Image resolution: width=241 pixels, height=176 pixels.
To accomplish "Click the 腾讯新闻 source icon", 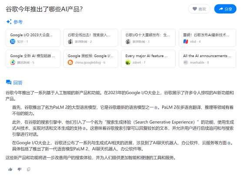I will pyautogui.click(x=13, y=62).
